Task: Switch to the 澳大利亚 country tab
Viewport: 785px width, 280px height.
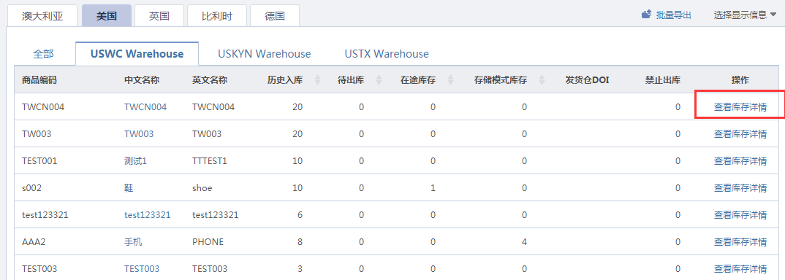Action: coord(42,15)
